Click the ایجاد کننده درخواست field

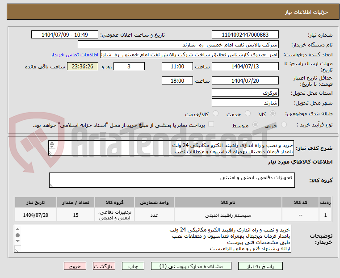(189, 55)
